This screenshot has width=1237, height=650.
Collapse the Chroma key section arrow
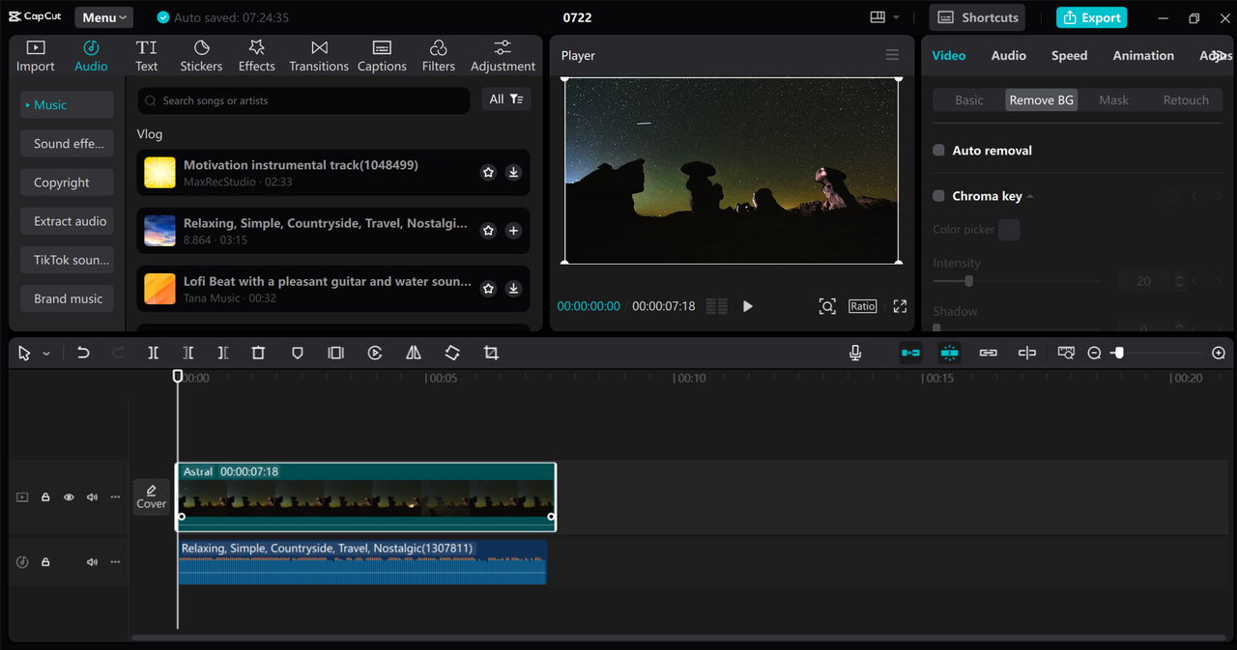1030,196
